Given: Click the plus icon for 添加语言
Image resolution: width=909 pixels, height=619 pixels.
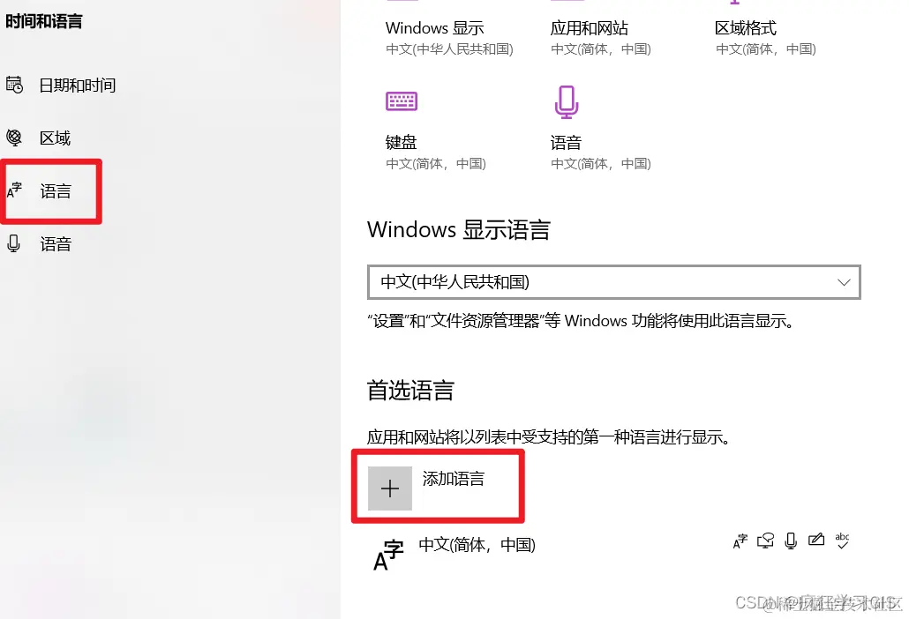Looking at the screenshot, I should click(x=390, y=488).
